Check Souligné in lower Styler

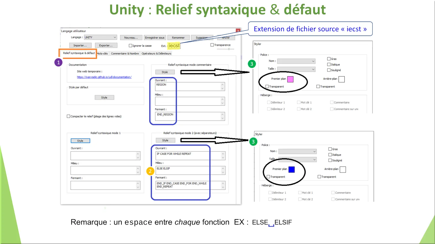pos(330,160)
